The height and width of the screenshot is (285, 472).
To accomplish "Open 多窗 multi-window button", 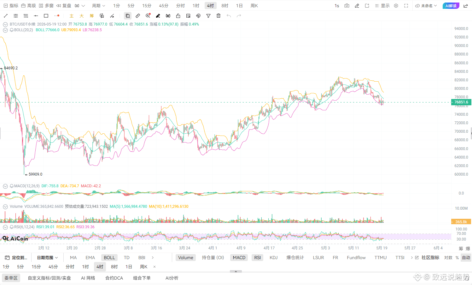I will click(x=46, y=6).
